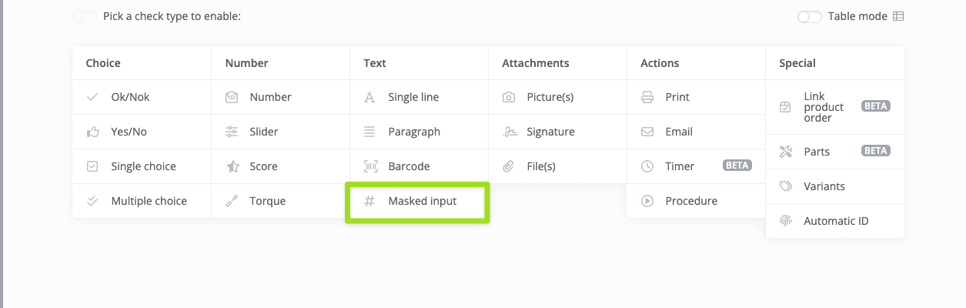Select the Signature icon
This screenshot has height=308, width=966.
509,132
